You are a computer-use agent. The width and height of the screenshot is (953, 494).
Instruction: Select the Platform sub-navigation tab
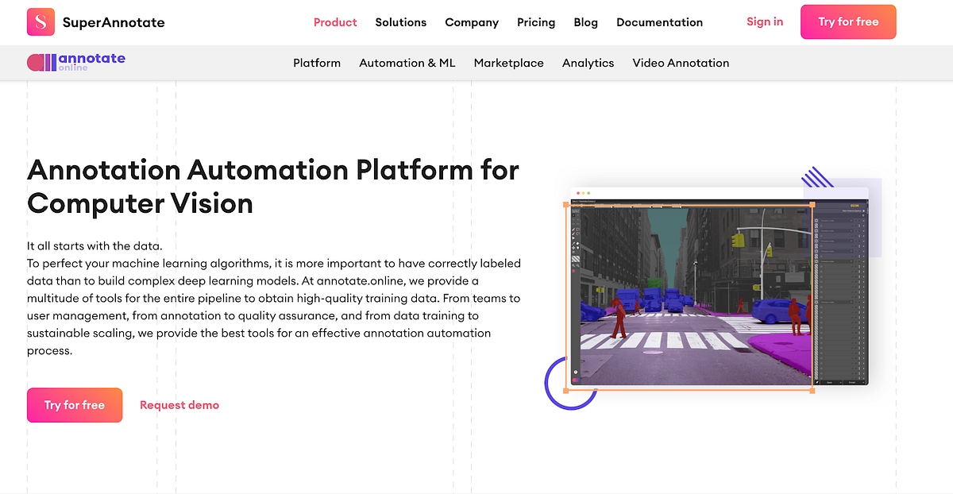point(317,63)
